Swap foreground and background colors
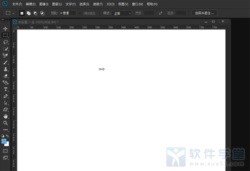 (x=7, y=136)
